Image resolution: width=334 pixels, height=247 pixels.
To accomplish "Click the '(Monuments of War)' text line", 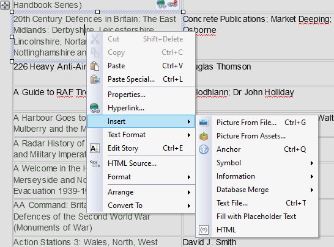I will pos(53,227).
